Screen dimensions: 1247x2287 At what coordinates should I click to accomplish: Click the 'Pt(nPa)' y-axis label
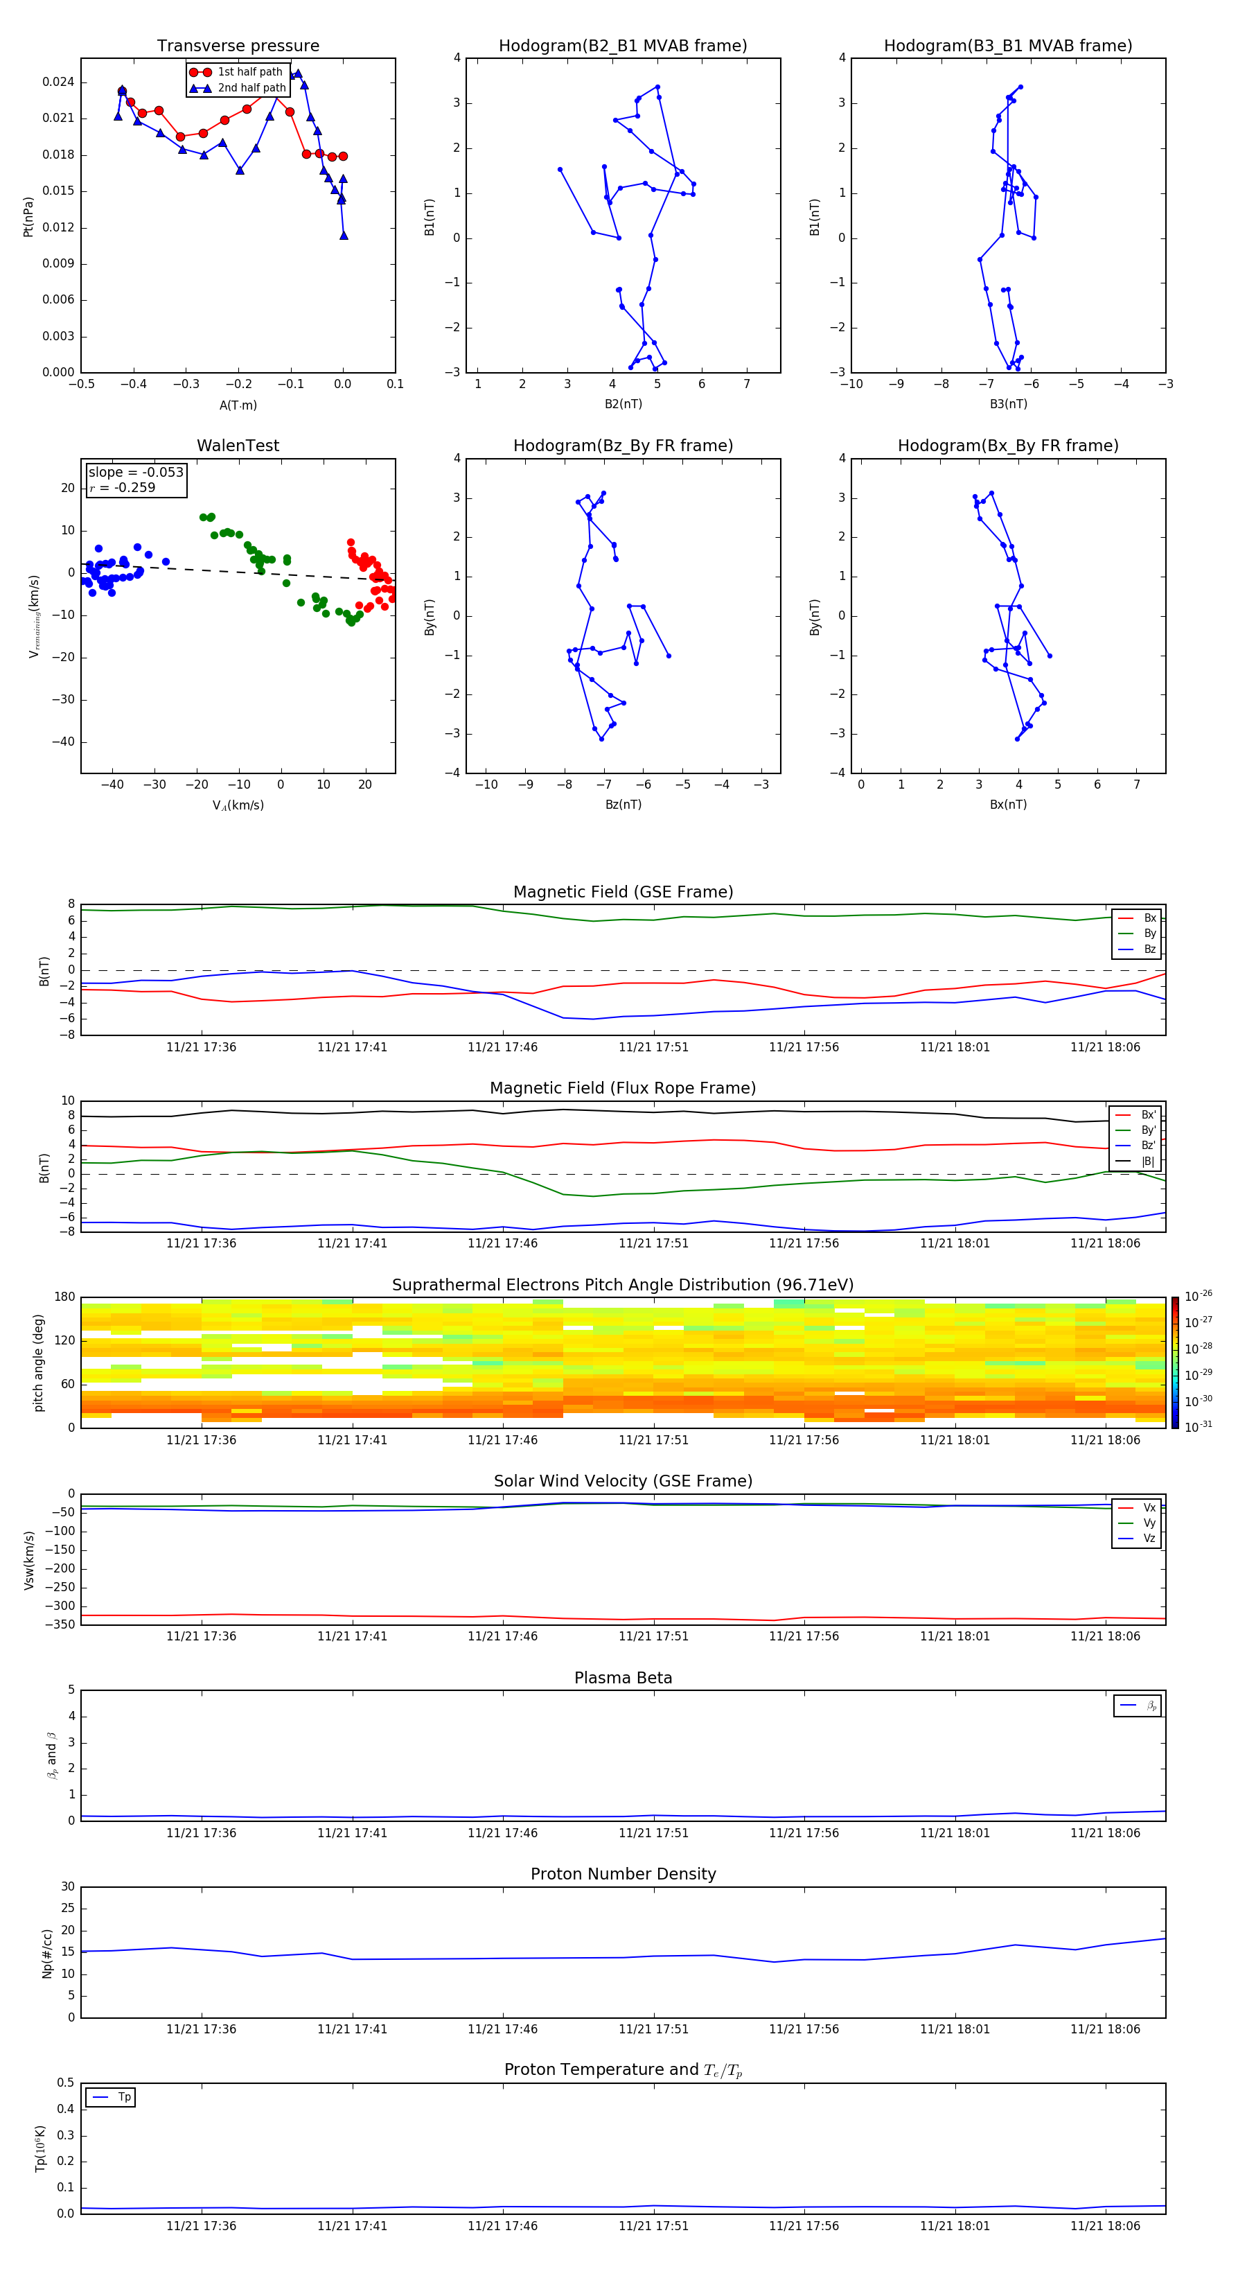(x=28, y=217)
